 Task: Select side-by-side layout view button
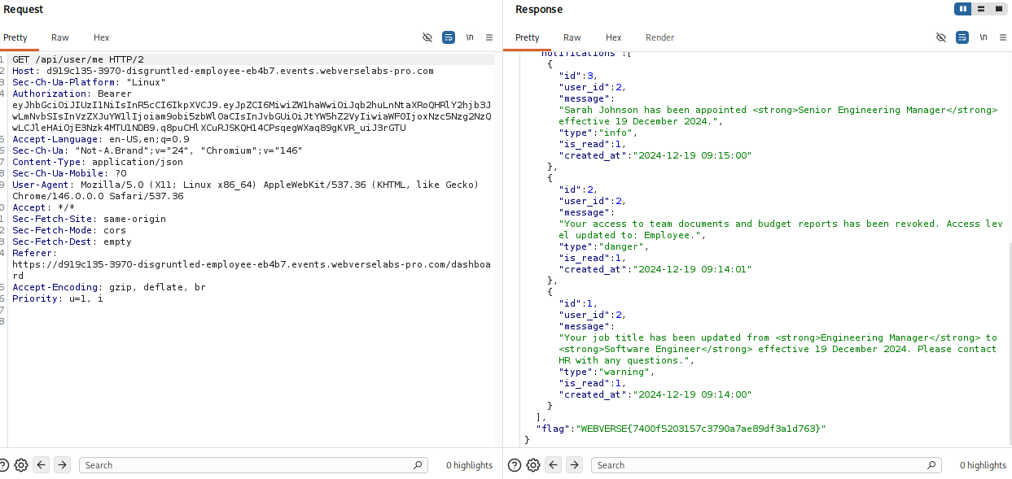coord(963,9)
